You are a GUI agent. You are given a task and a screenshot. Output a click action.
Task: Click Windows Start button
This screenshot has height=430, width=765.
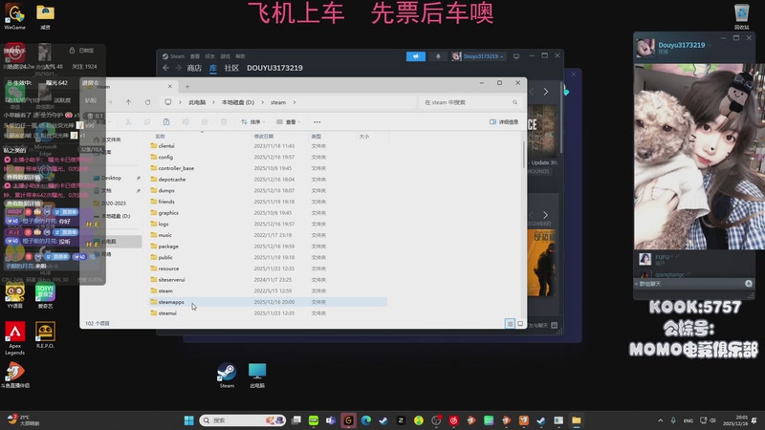coord(188,420)
